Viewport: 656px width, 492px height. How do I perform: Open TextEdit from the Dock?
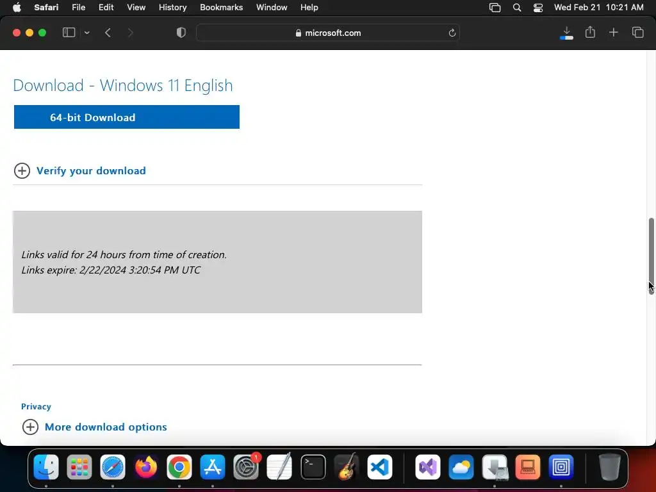click(x=279, y=466)
